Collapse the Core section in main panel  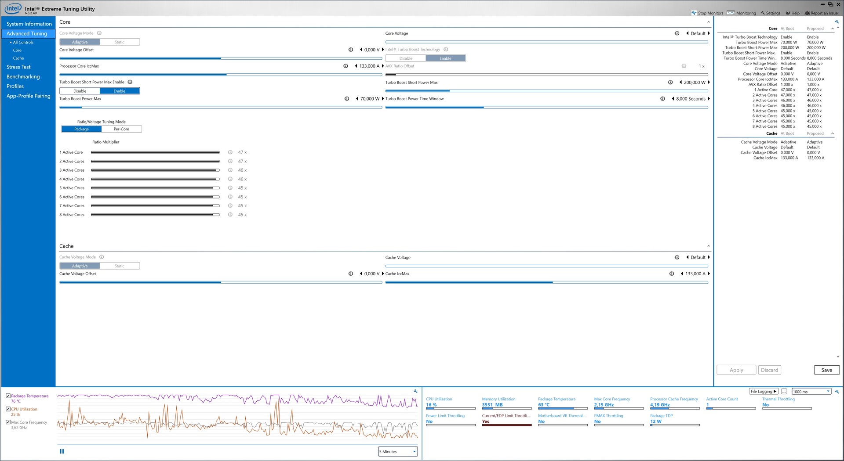[708, 22]
